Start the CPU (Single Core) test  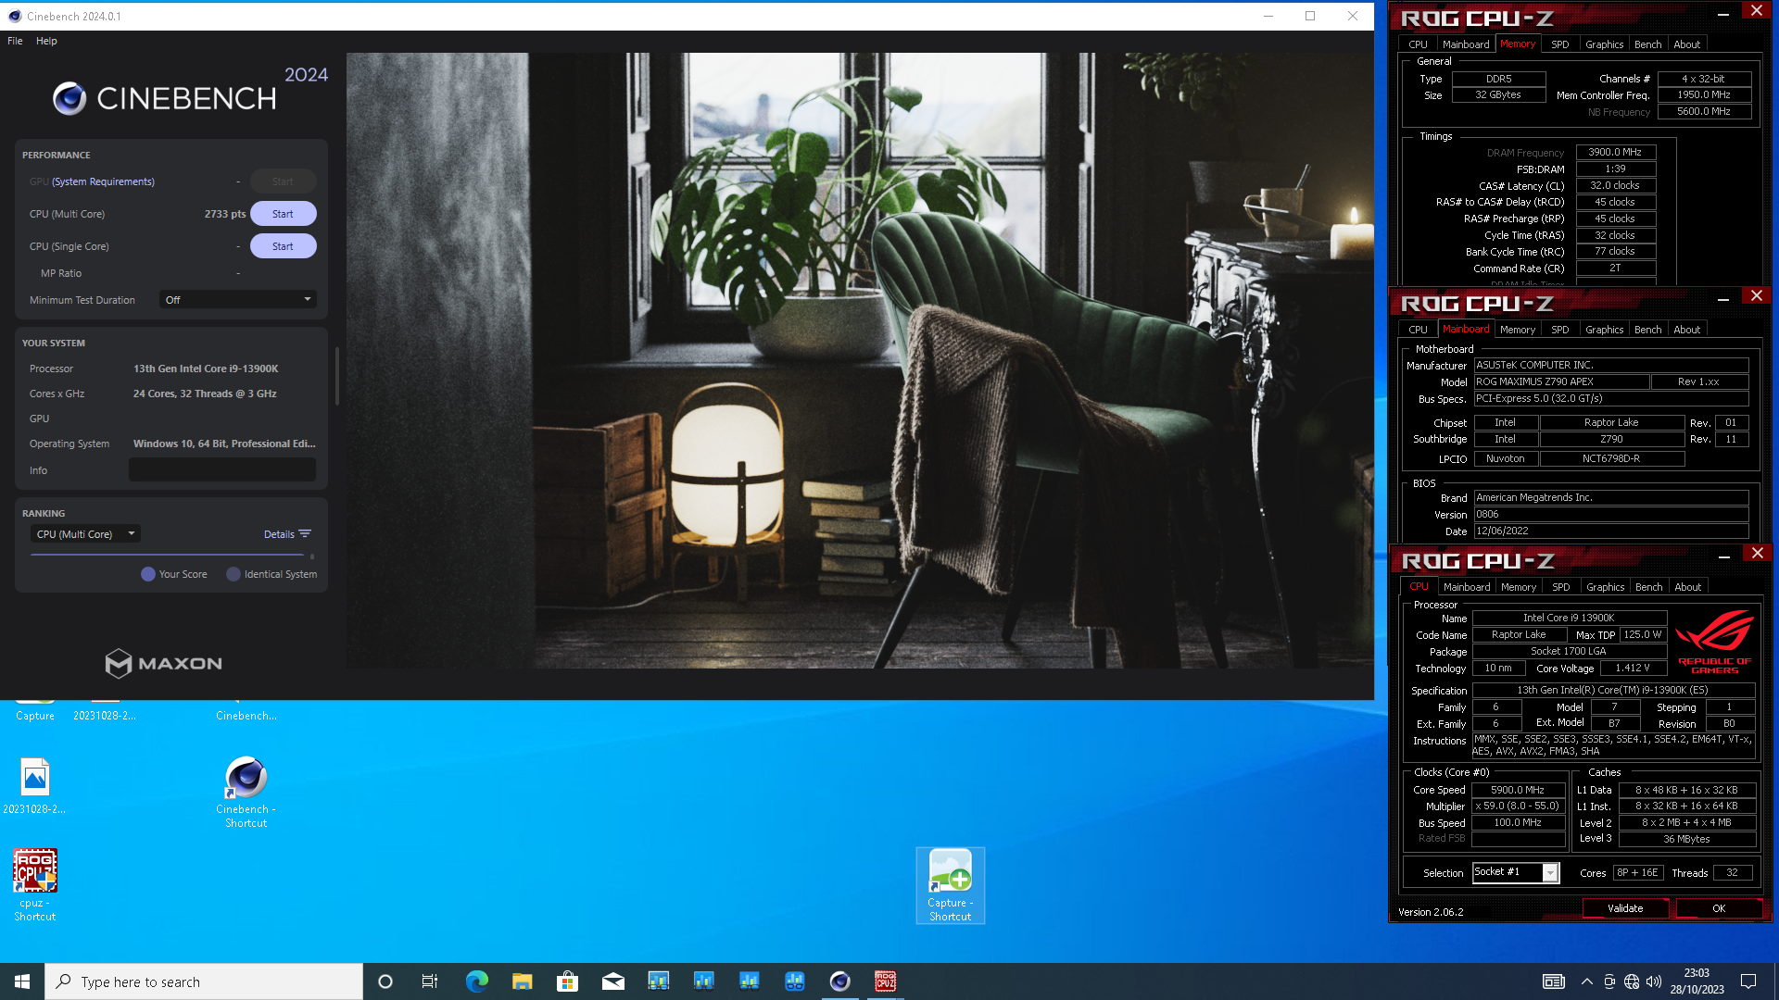283,246
